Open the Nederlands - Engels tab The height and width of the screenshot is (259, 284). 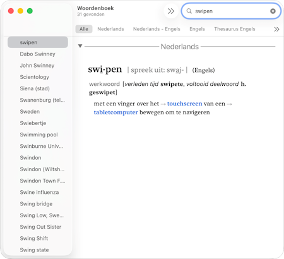(x=157, y=29)
